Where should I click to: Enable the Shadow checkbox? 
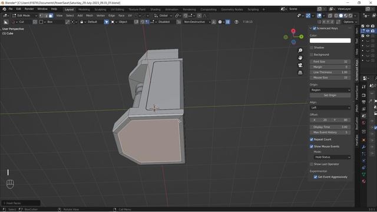(312, 48)
